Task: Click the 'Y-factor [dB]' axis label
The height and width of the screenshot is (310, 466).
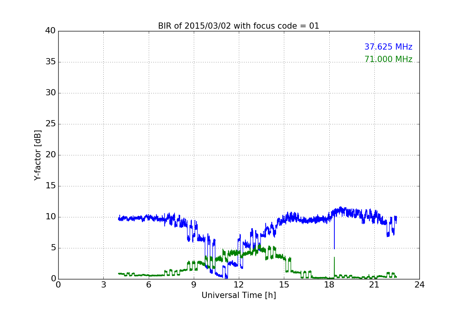Action: 38,155
